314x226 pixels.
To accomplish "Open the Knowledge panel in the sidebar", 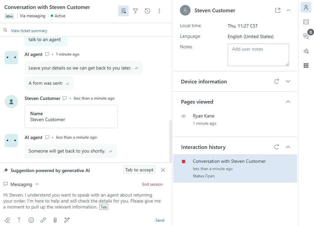I will click(x=306, y=22).
